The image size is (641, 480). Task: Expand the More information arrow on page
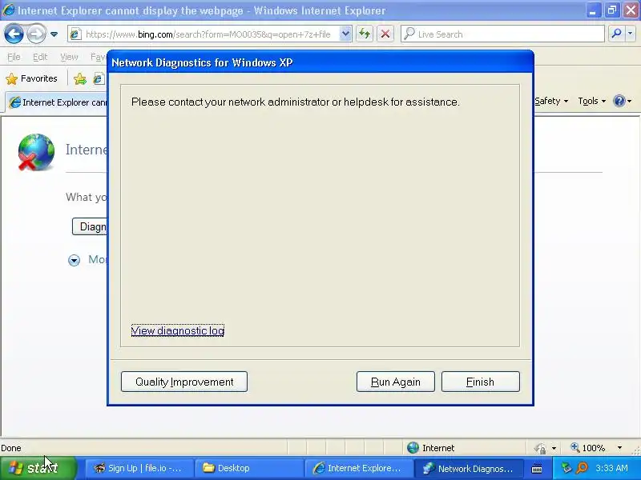pos(74,260)
